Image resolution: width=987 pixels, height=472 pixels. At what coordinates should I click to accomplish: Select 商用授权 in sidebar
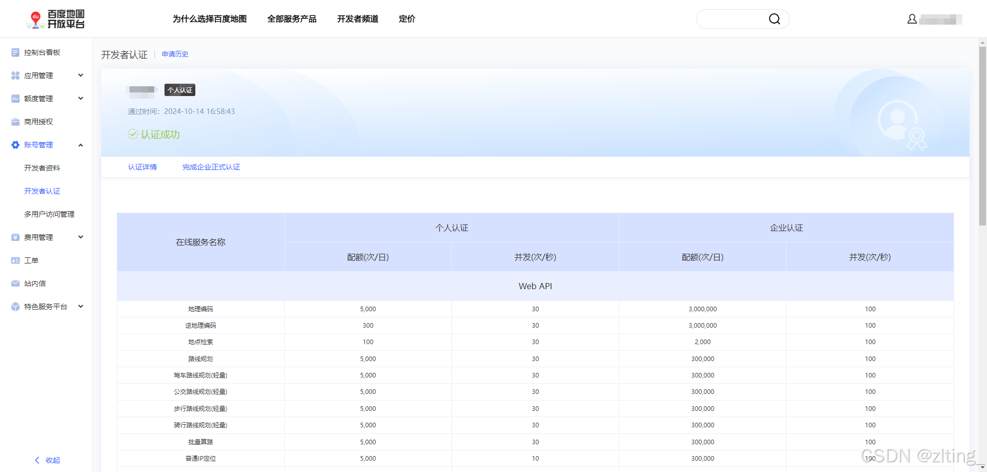[x=39, y=122]
